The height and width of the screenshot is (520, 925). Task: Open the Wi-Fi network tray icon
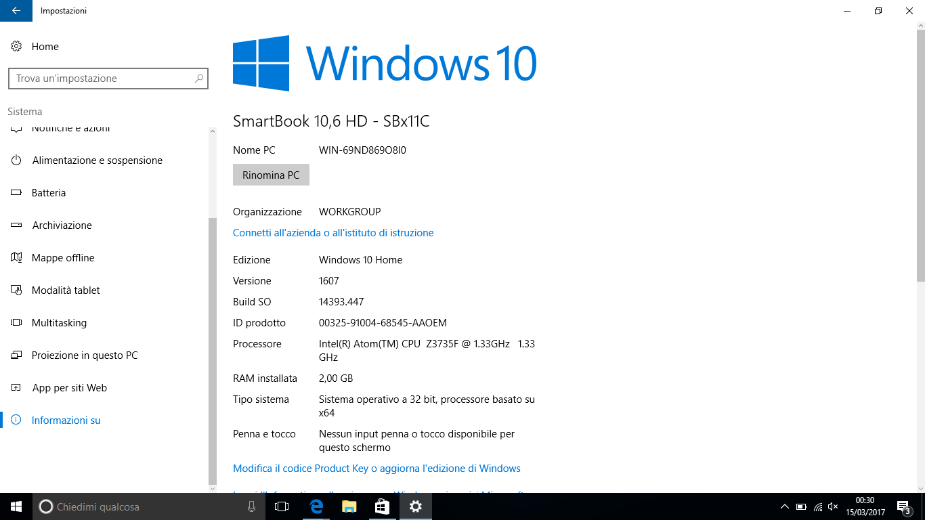pyautogui.click(x=818, y=506)
